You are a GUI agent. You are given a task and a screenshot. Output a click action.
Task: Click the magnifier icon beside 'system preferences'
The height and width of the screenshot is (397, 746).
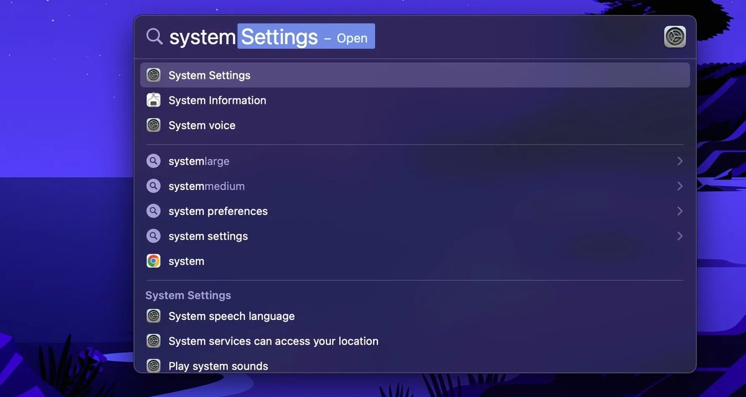(154, 211)
